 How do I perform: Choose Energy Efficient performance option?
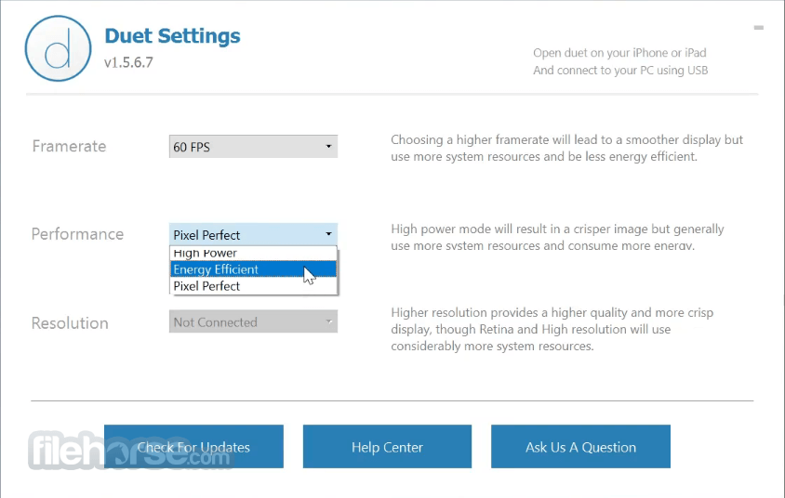pos(253,269)
